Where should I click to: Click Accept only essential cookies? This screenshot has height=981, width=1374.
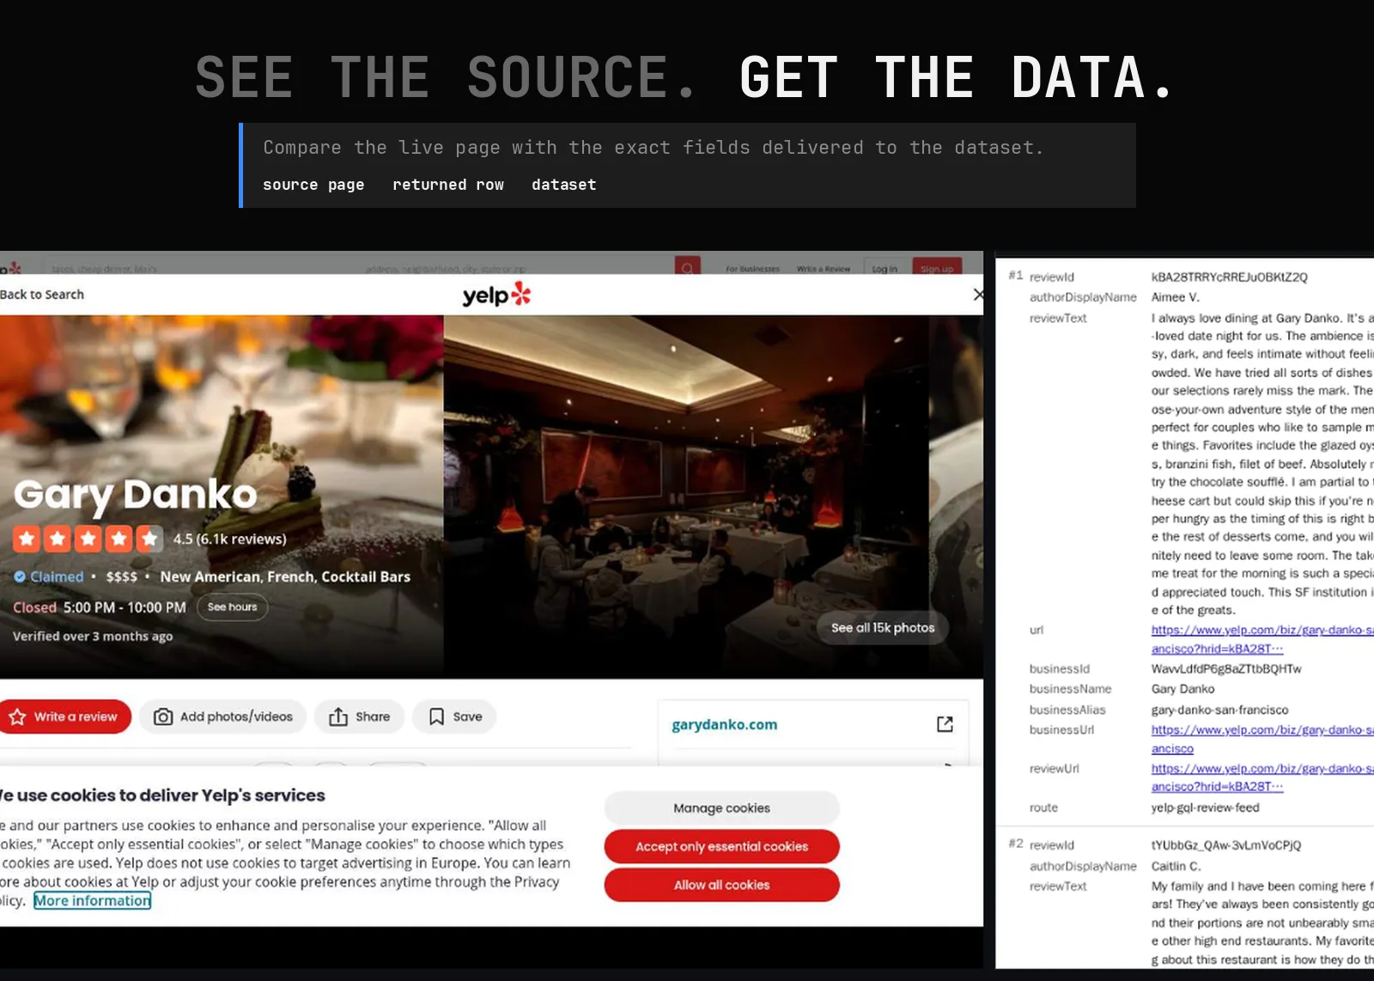pyautogui.click(x=722, y=846)
